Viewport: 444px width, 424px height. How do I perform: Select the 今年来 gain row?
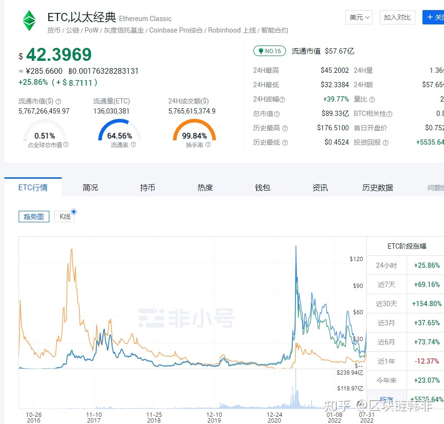point(406,380)
